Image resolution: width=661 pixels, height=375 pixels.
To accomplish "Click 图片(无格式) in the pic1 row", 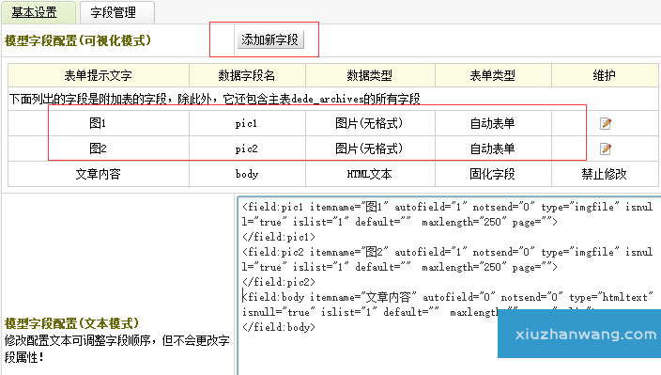I will [369, 123].
